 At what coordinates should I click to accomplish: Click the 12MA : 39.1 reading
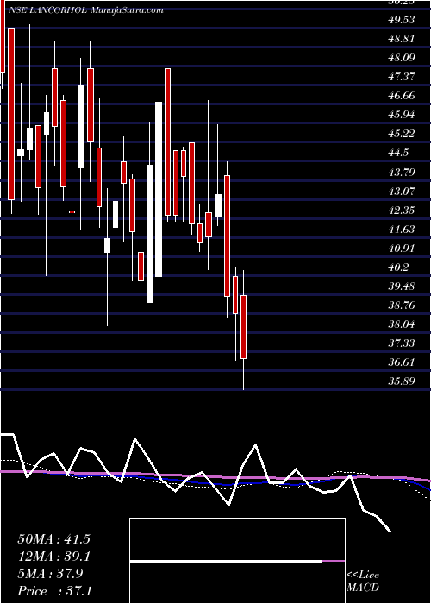click(x=53, y=556)
